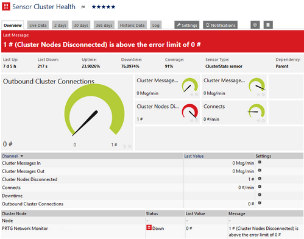
Task: Click the red sensor down status icon beside the title
Action: [6, 7]
